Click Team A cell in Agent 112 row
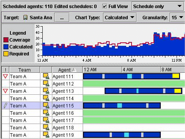This screenshot has height=139, width=185. 25,84
